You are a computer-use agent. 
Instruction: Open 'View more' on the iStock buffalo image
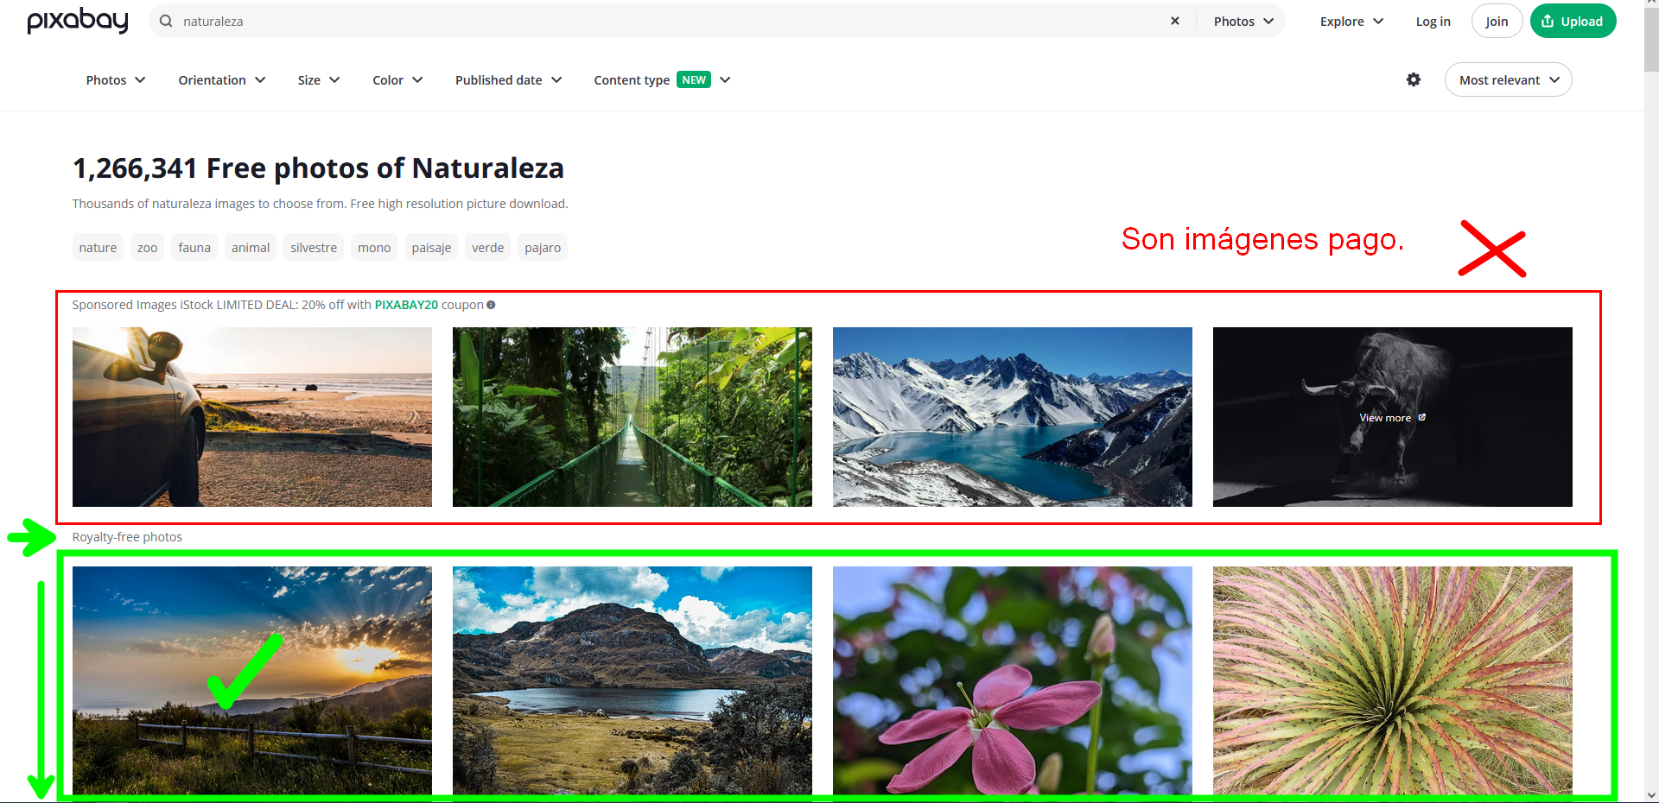[x=1386, y=417]
